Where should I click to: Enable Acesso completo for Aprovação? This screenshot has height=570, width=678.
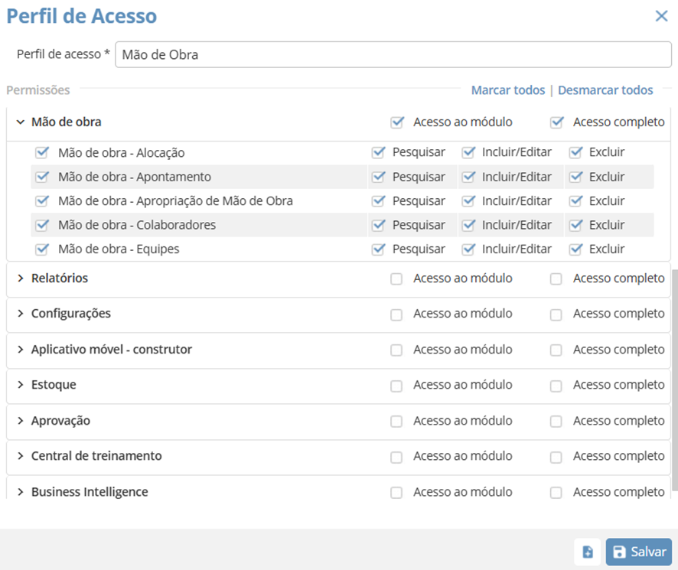click(x=556, y=422)
